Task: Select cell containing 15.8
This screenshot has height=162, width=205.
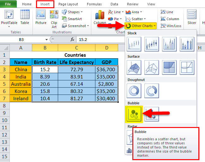Action: coord(45,91)
